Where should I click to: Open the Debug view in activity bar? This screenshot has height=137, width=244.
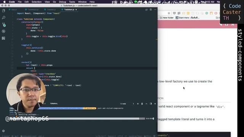3,31
